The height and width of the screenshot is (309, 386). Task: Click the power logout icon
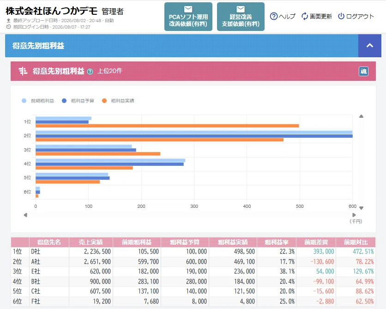click(341, 16)
